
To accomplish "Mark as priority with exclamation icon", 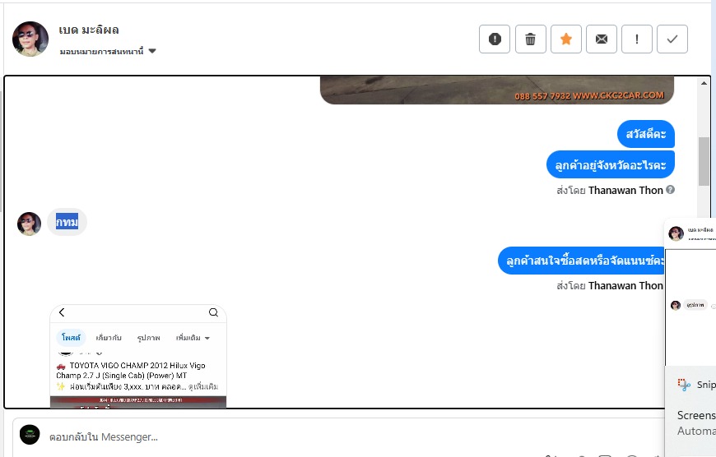I will click(636, 39).
